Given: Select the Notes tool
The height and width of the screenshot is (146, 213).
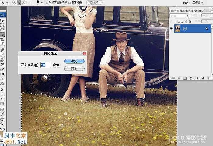Looking at the screenshot, I should 2,109.
